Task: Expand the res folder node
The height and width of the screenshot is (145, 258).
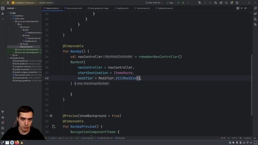Action: coord(11,56)
